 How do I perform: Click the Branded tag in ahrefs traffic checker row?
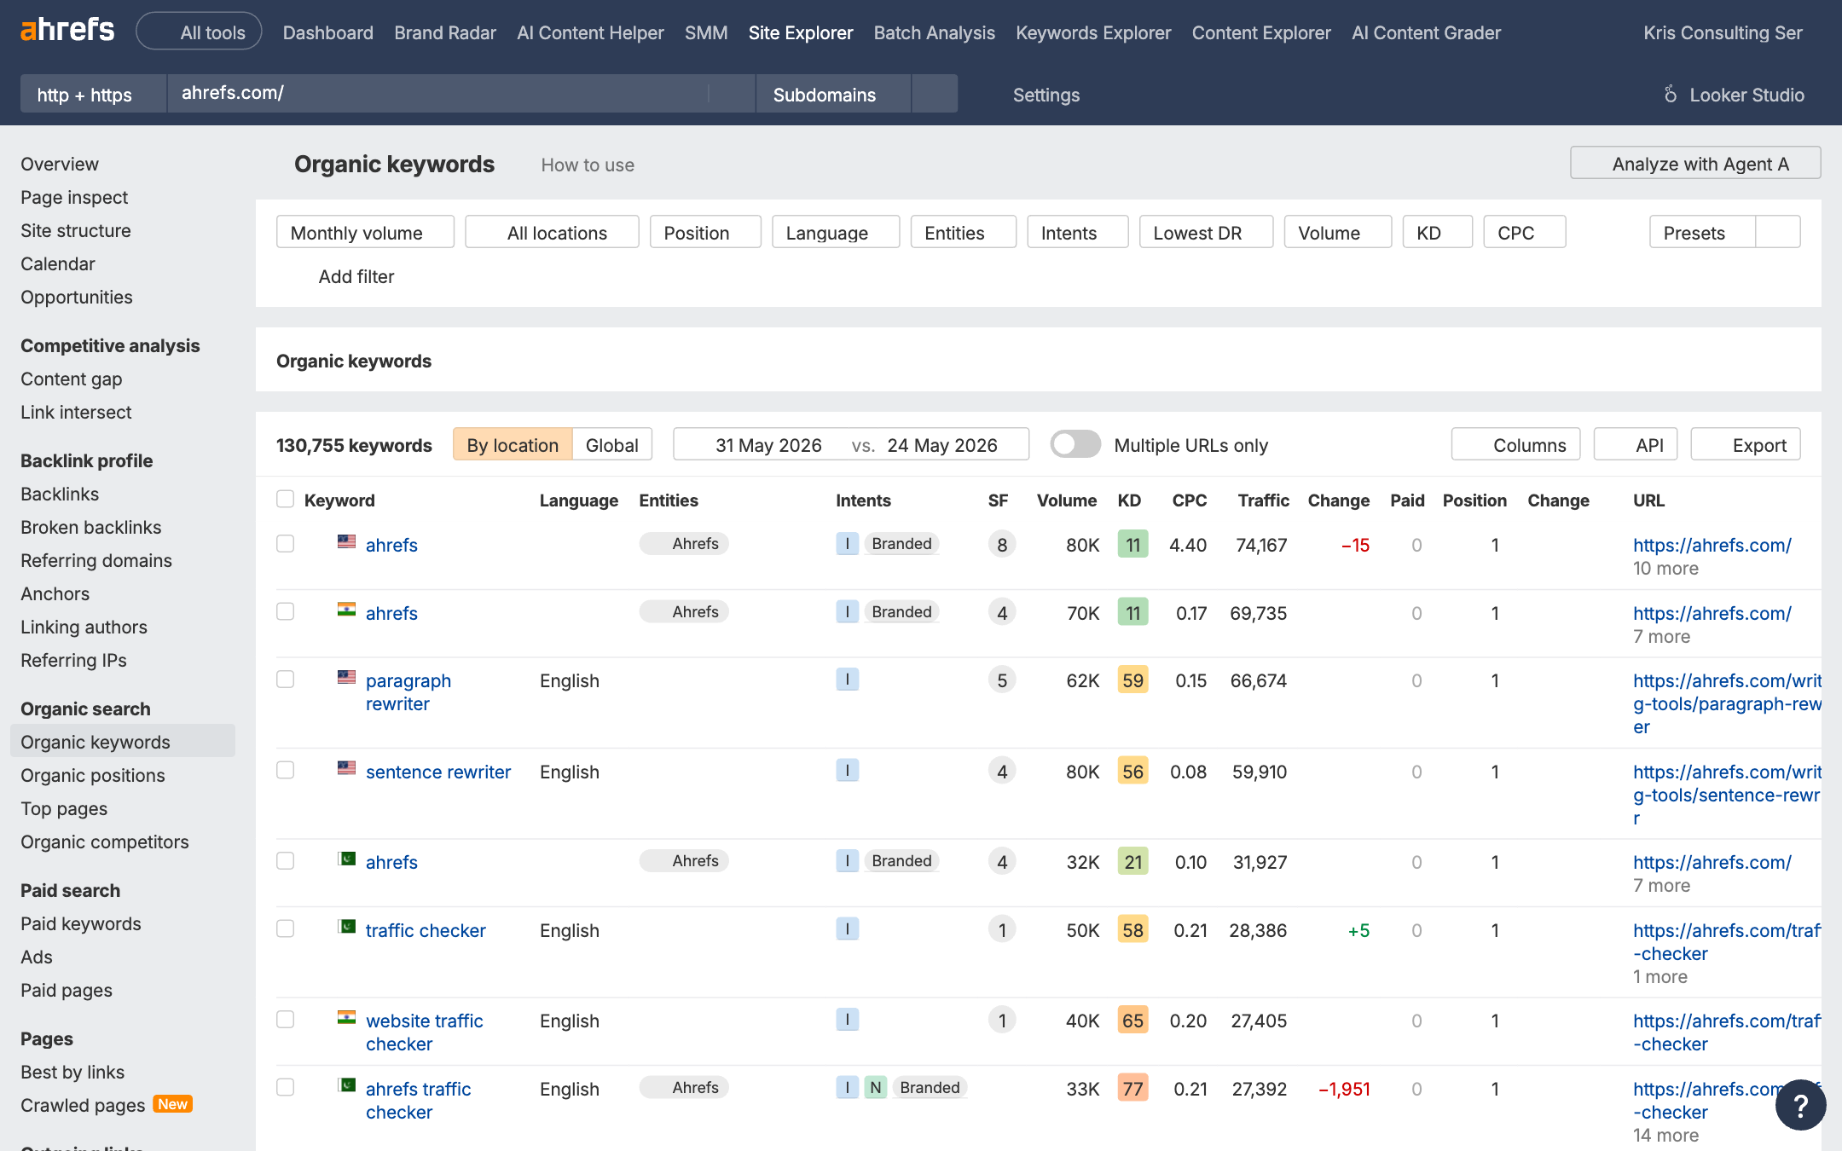click(930, 1087)
